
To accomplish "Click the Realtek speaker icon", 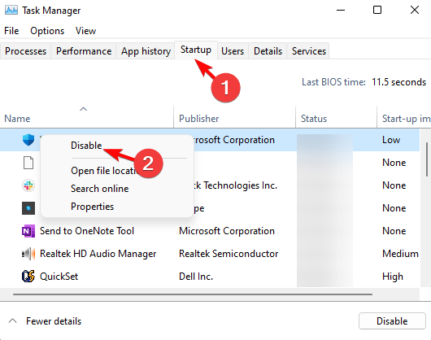I will click(x=28, y=254).
